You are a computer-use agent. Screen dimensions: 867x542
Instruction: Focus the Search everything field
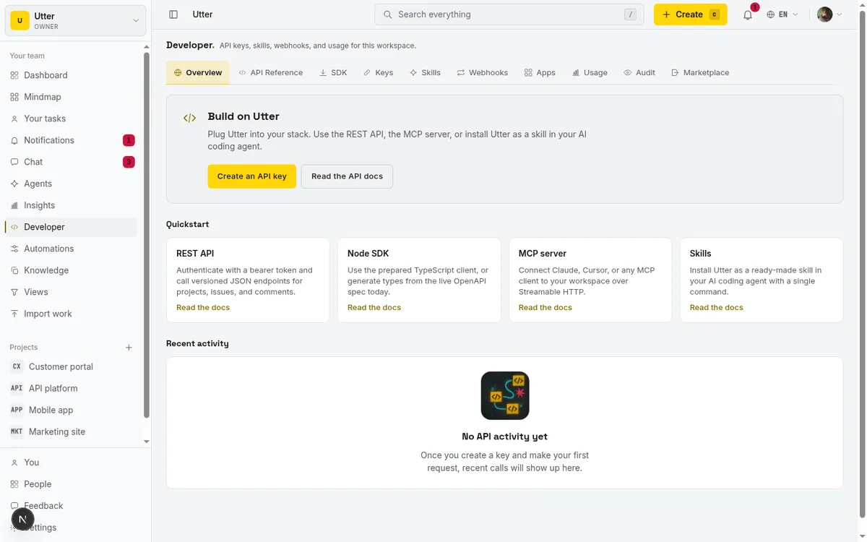coord(509,14)
